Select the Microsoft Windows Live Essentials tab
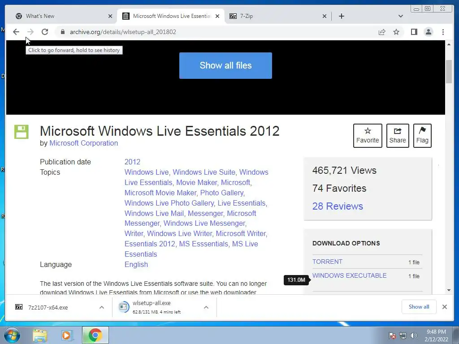The width and height of the screenshot is (459, 344). coord(172,16)
